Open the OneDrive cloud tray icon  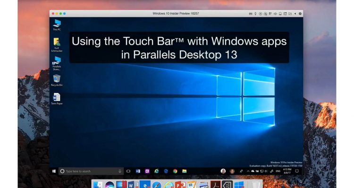pos(253,171)
